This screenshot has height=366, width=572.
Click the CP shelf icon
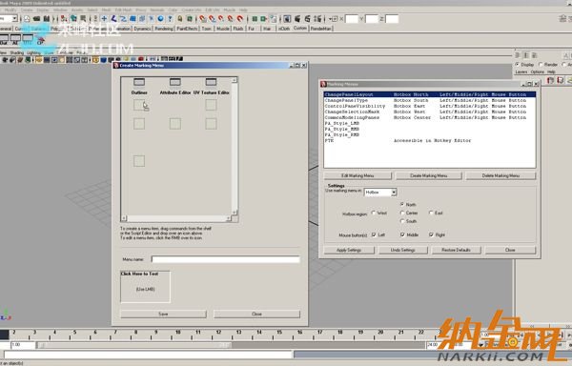tap(40, 39)
